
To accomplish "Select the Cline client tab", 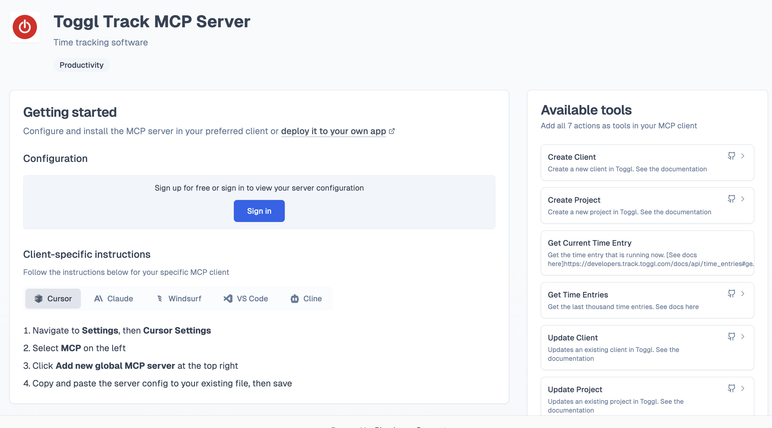I will [x=306, y=298].
